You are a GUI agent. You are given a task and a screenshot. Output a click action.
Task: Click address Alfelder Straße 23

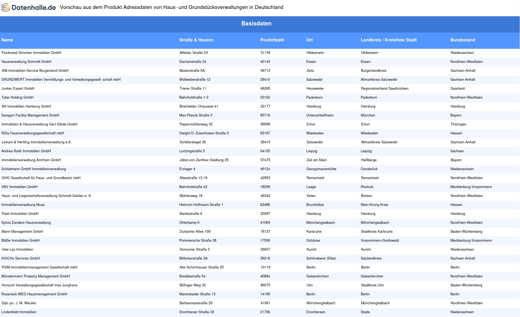pos(194,53)
